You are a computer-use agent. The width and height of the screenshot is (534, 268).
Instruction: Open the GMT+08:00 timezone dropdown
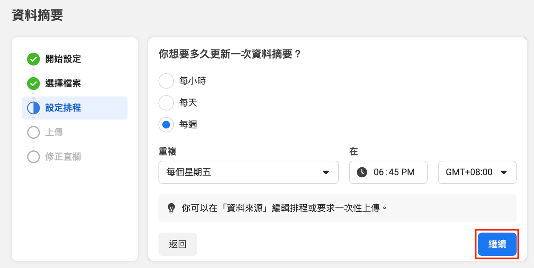[477, 172]
